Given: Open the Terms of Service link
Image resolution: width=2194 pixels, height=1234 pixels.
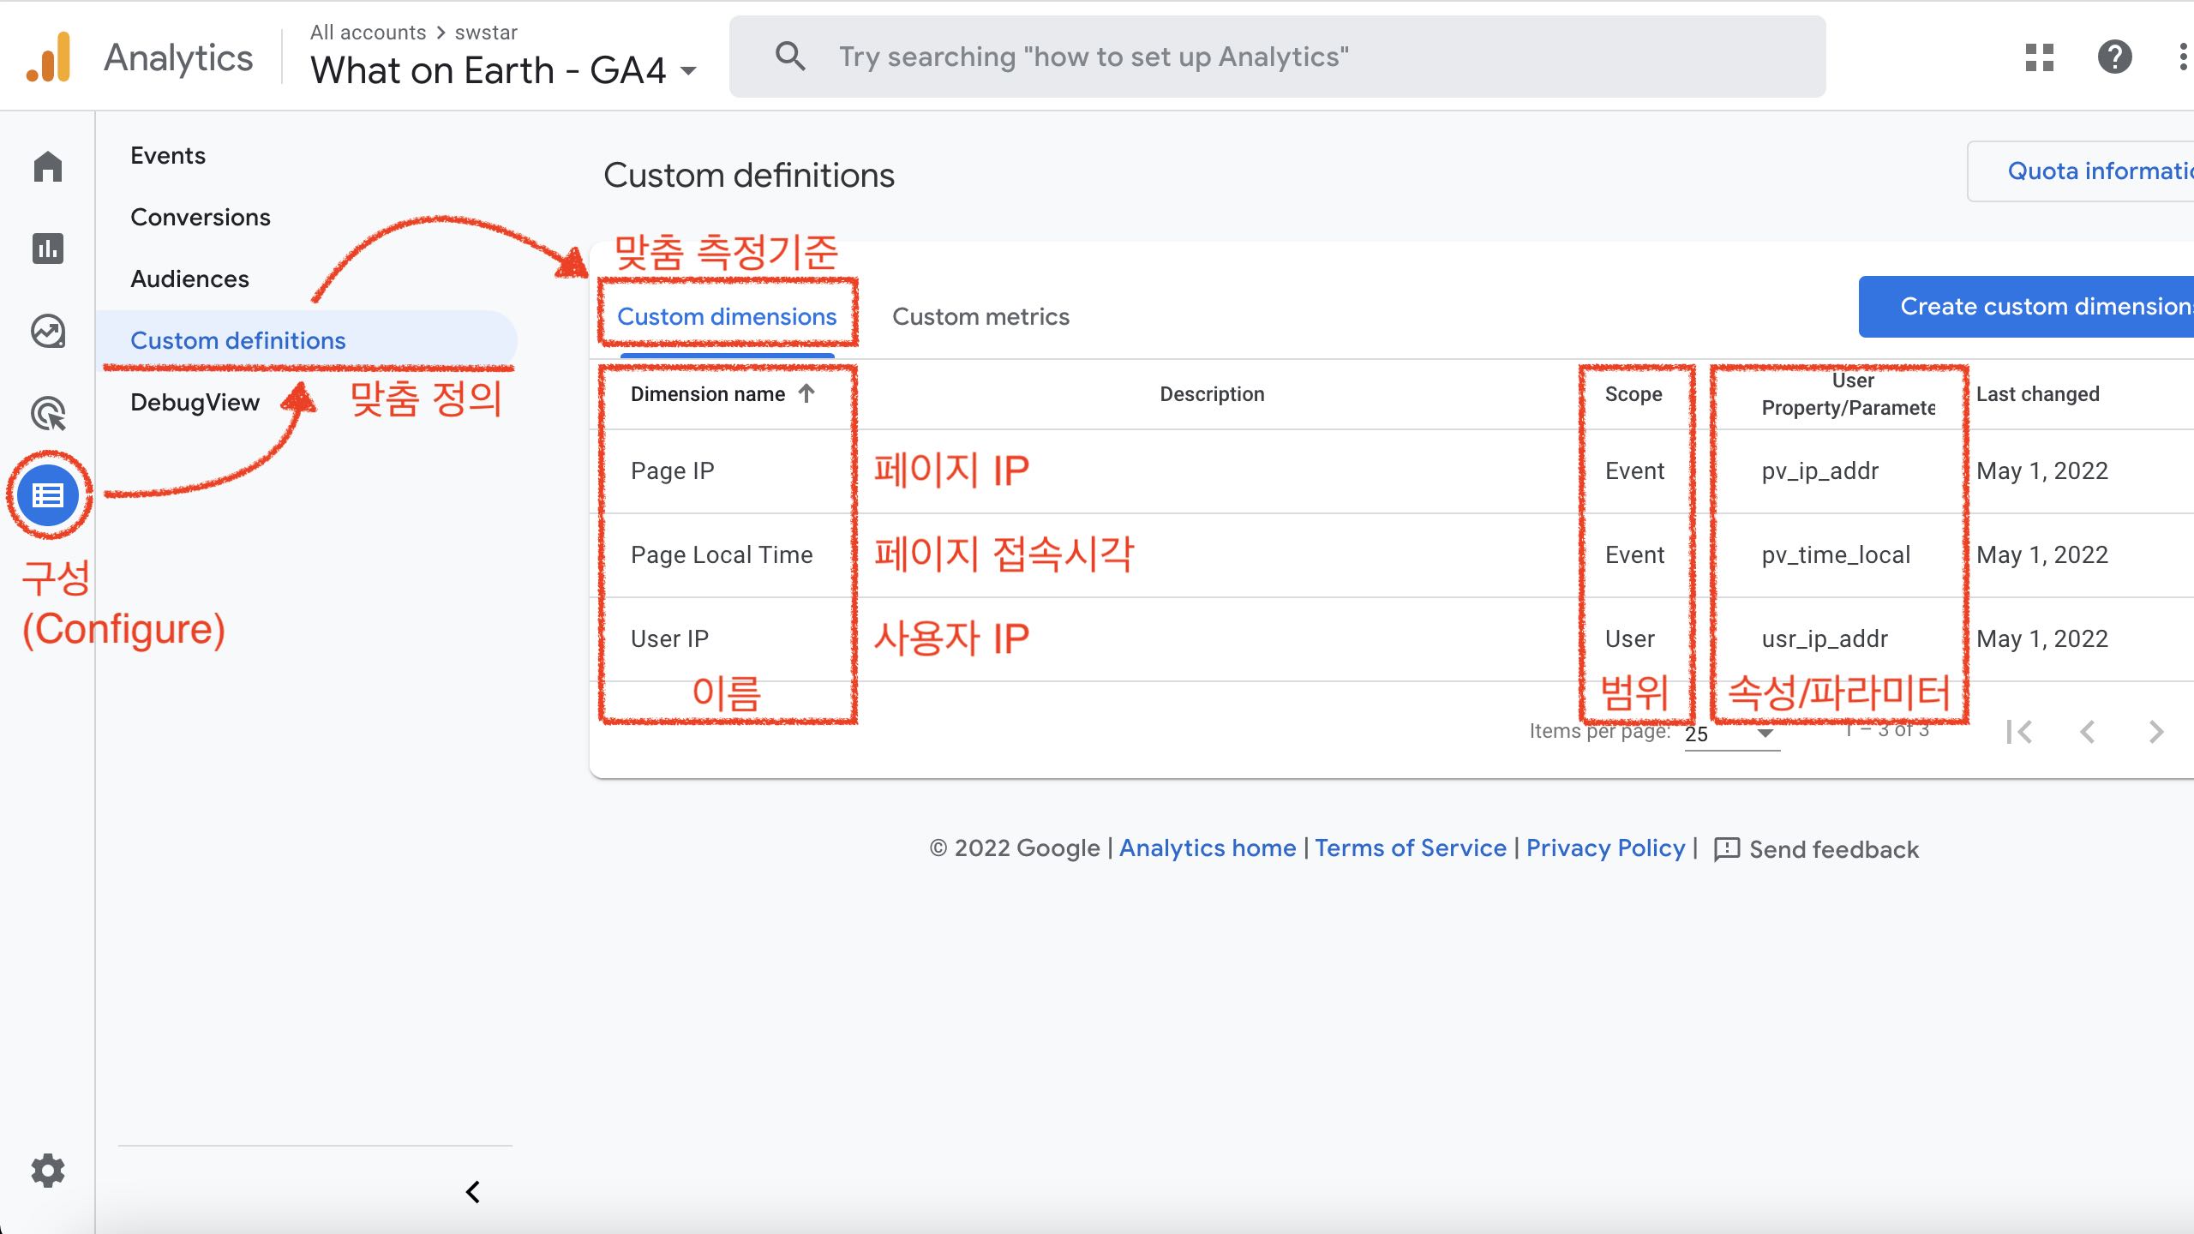Looking at the screenshot, I should (x=1410, y=848).
